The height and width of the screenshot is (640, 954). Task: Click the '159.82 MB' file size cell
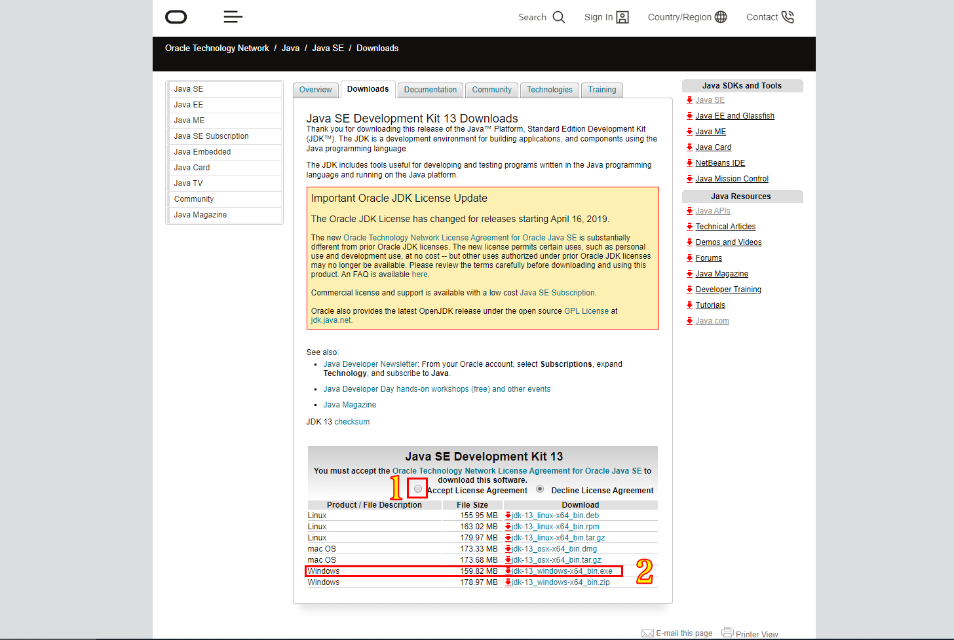[473, 571]
